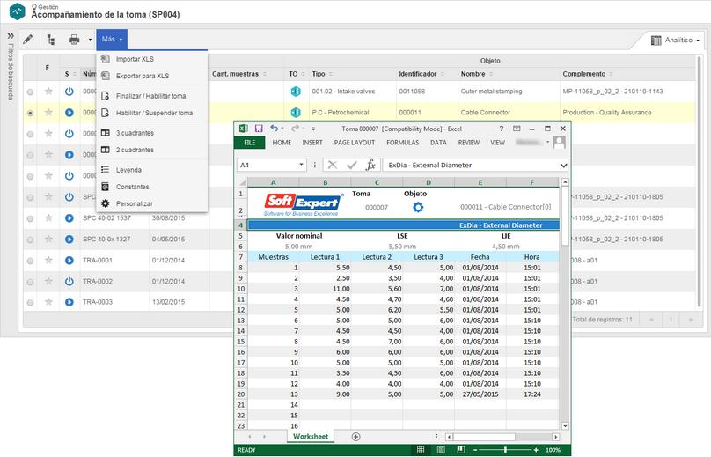The width and height of the screenshot is (711, 457).
Task: Click play status icon in TRA-0003 row
Action: (69, 302)
